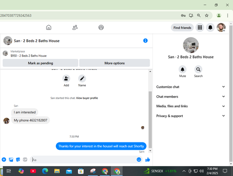The width and height of the screenshot is (233, 176).
Task: Click seen-receipt small avatar
Action: tap(143, 127)
